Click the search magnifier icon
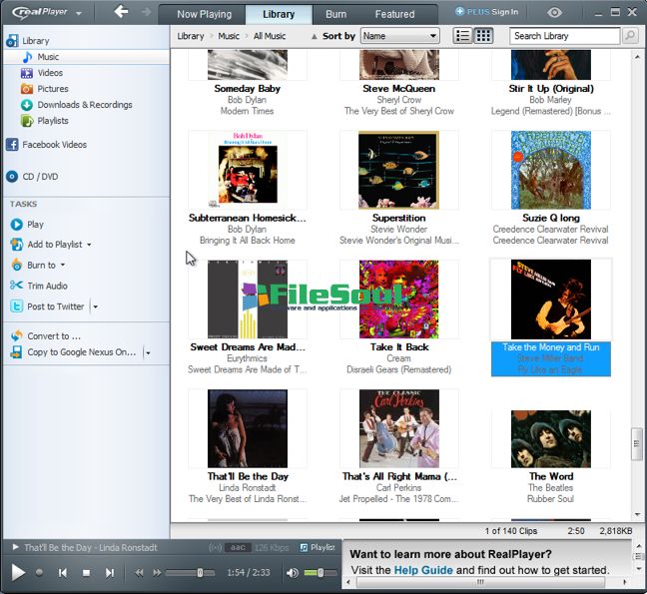The height and width of the screenshot is (594, 647). 630,36
